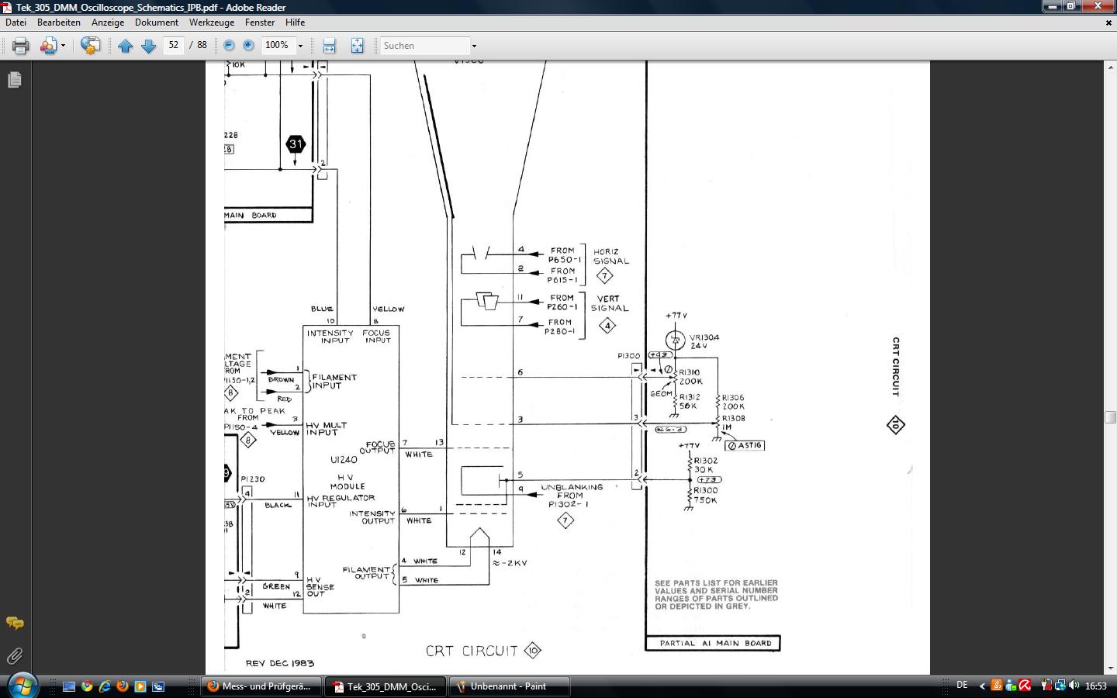The width and height of the screenshot is (1117, 698).
Task: Click the Print icon in toolbar
Action: tap(21, 46)
